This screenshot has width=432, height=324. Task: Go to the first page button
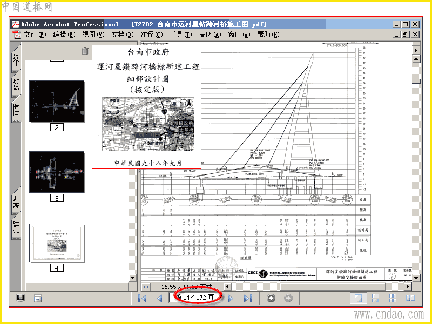point(143,298)
